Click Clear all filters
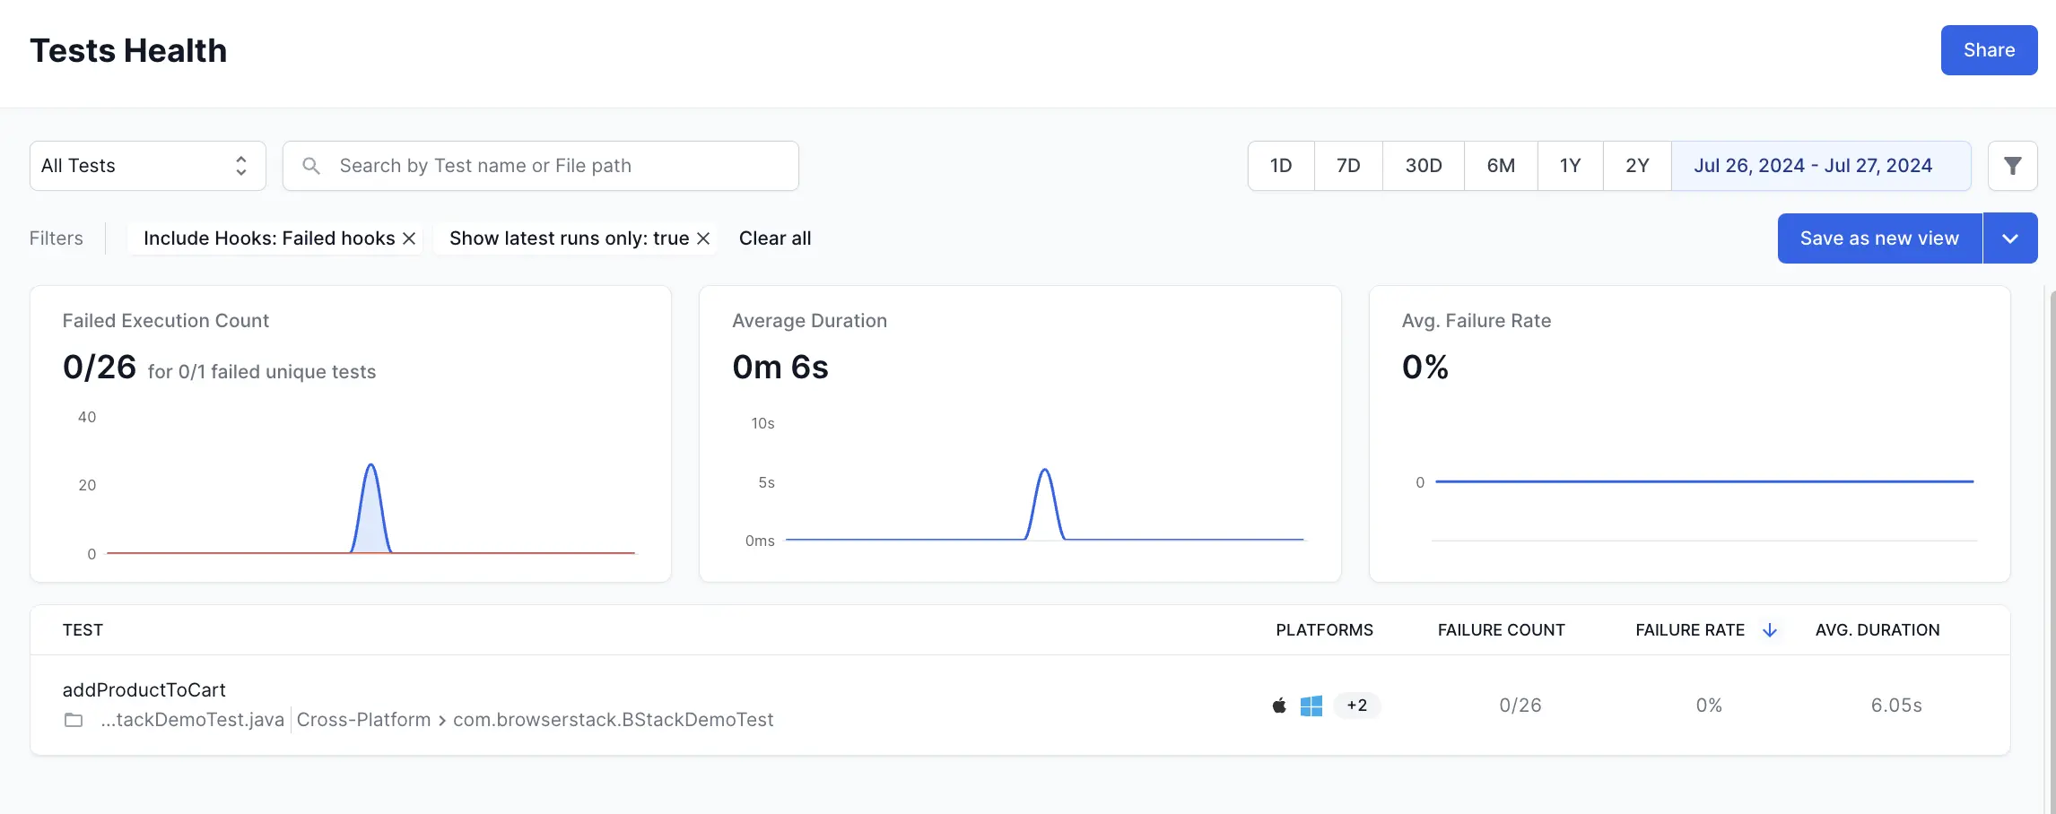 click(x=774, y=238)
